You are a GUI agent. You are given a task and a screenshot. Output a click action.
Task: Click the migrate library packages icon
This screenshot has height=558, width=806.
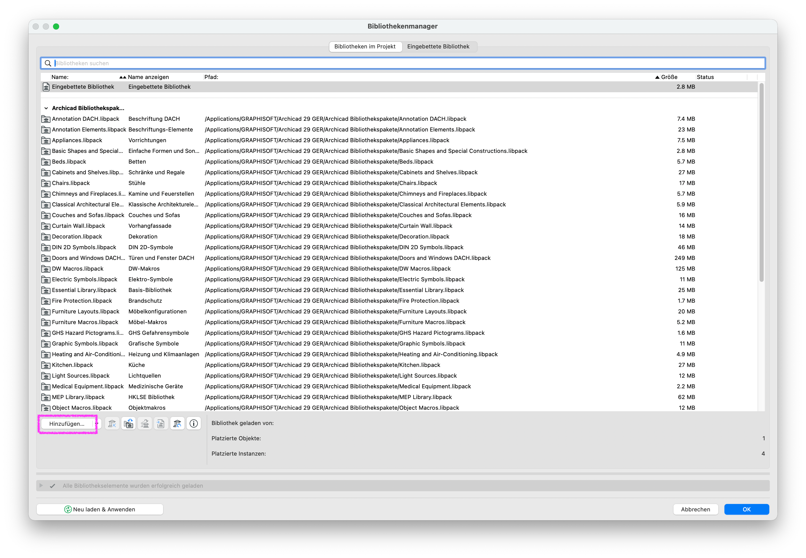click(x=128, y=423)
